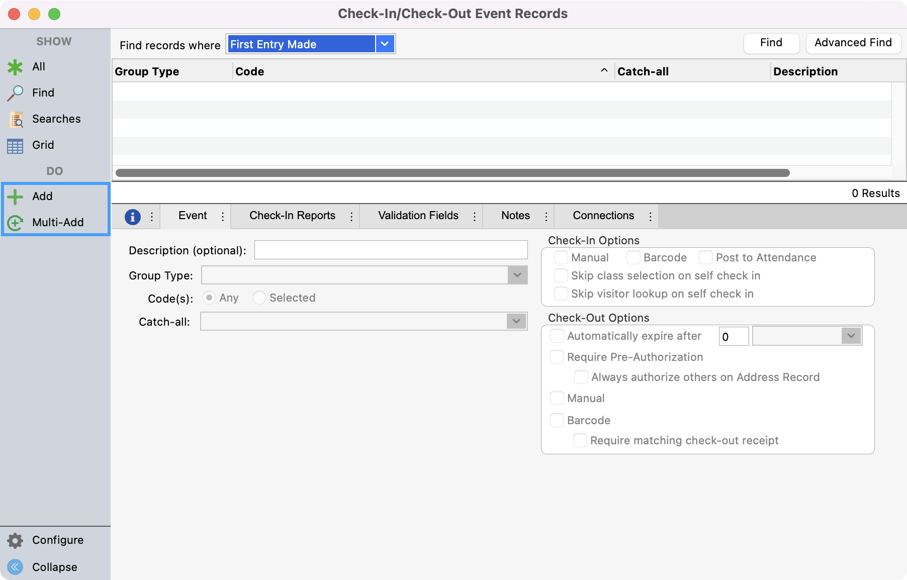Expand the Group Type dropdown
Screen dimensions: 907x580
tap(516, 275)
